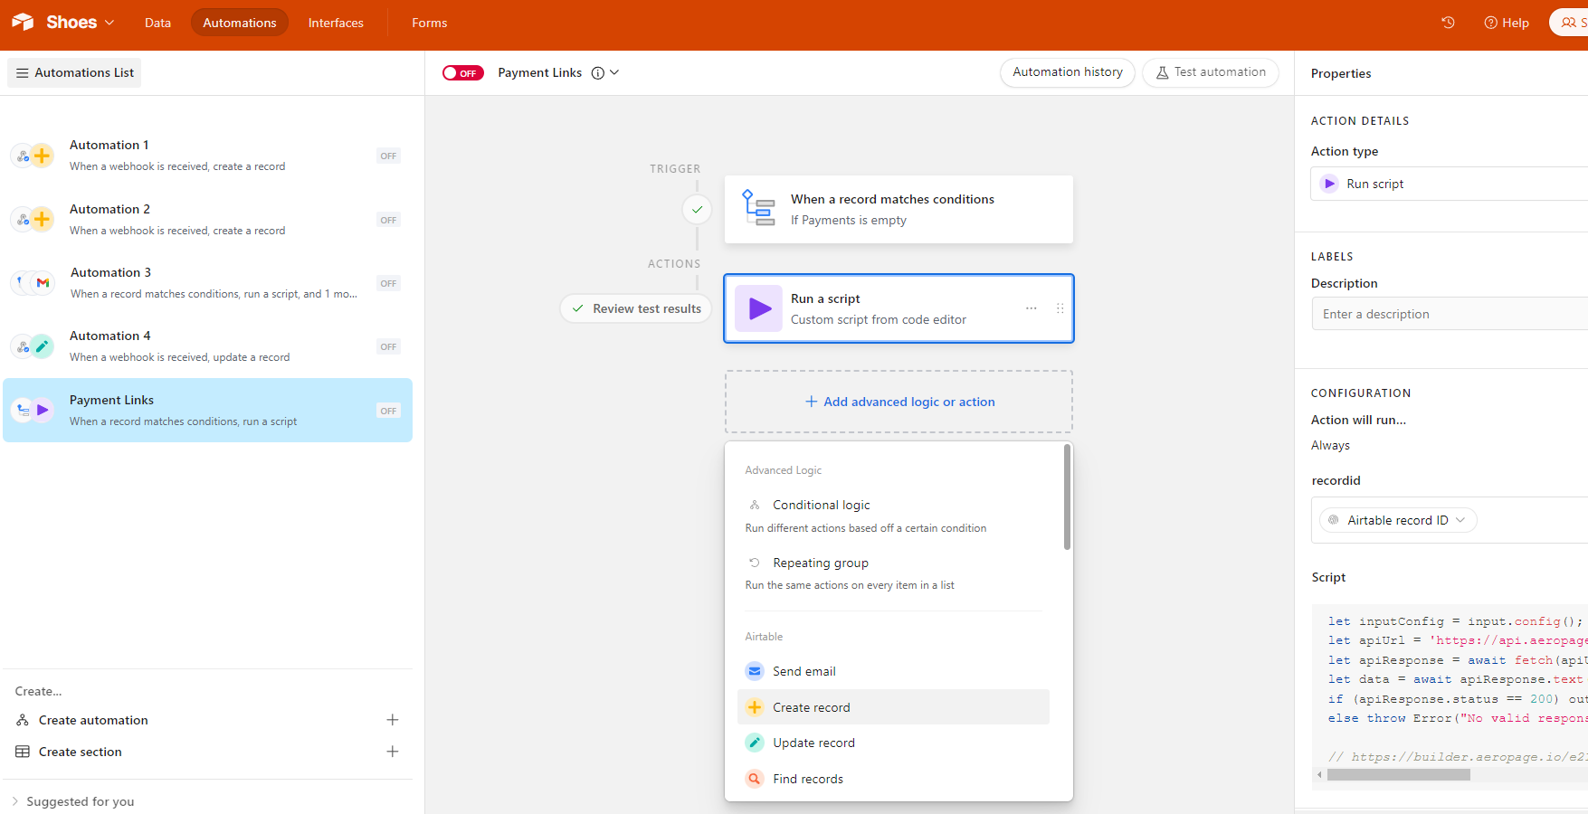
Task: Toggle Automation 1 OFF switch
Action: tap(388, 156)
